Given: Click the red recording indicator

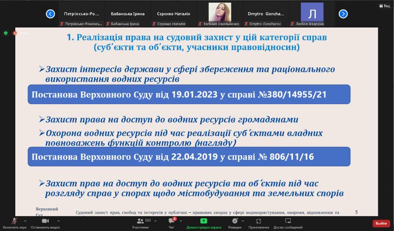Looking at the screenshot, I should point(15,33).
